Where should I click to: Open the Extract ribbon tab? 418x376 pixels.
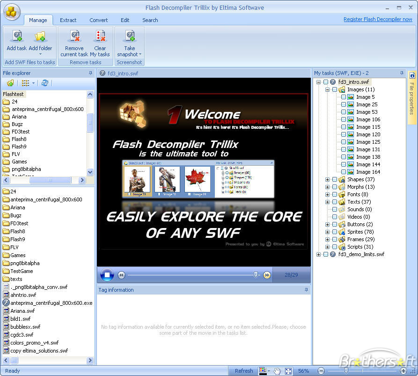point(68,20)
